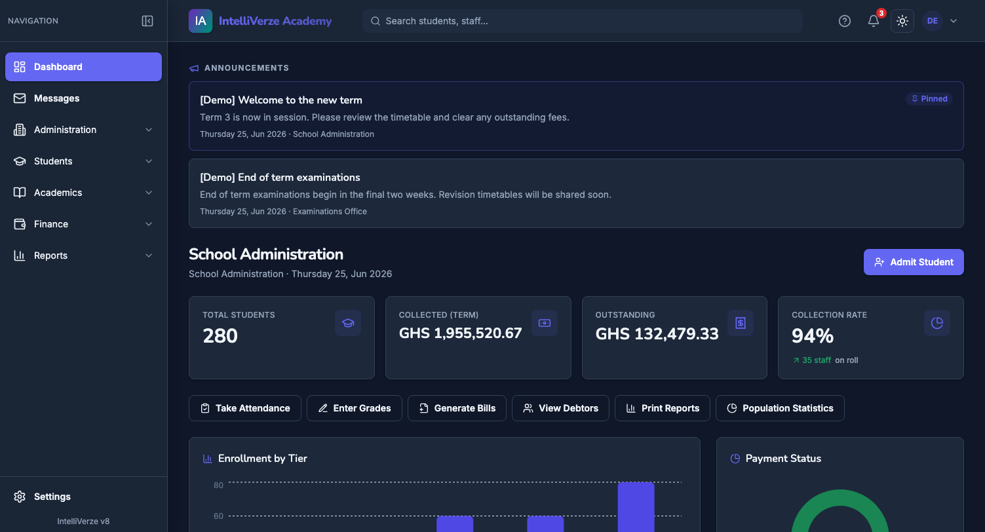Focus the Search students, staff field

[583, 21]
